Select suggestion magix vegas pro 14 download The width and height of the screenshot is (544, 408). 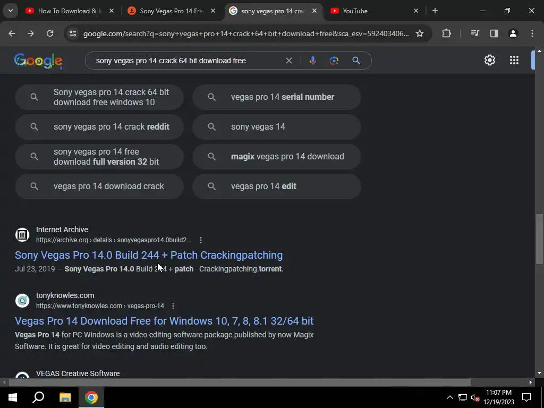coord(277,157)
